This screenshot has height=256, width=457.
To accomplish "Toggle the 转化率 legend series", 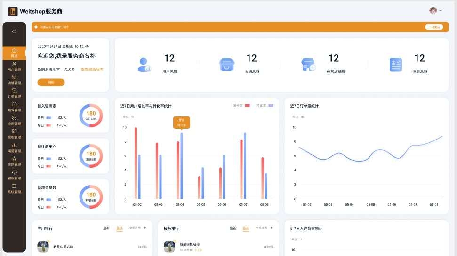I will tap(264, 106).
